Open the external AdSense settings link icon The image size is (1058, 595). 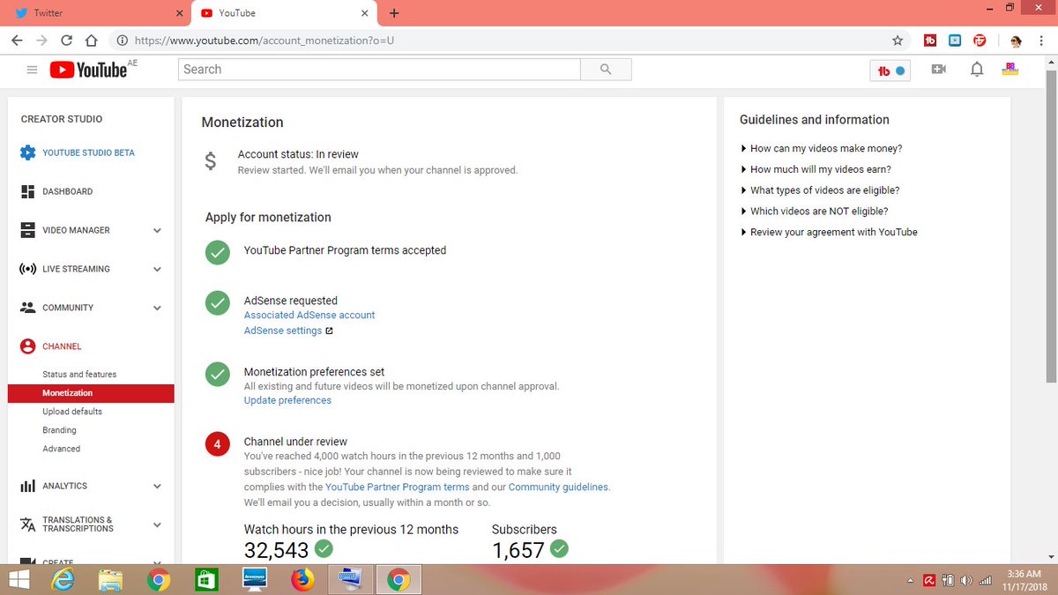pyautogui.click(x=329, y=331)
